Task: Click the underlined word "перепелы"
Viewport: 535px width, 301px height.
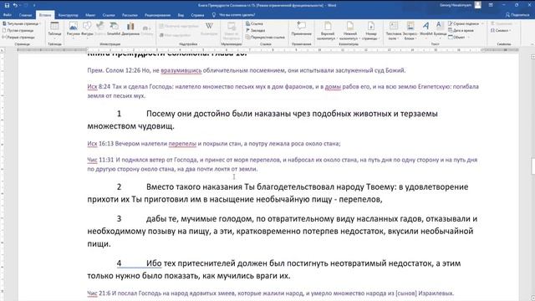Action: [x=182, y=144]
